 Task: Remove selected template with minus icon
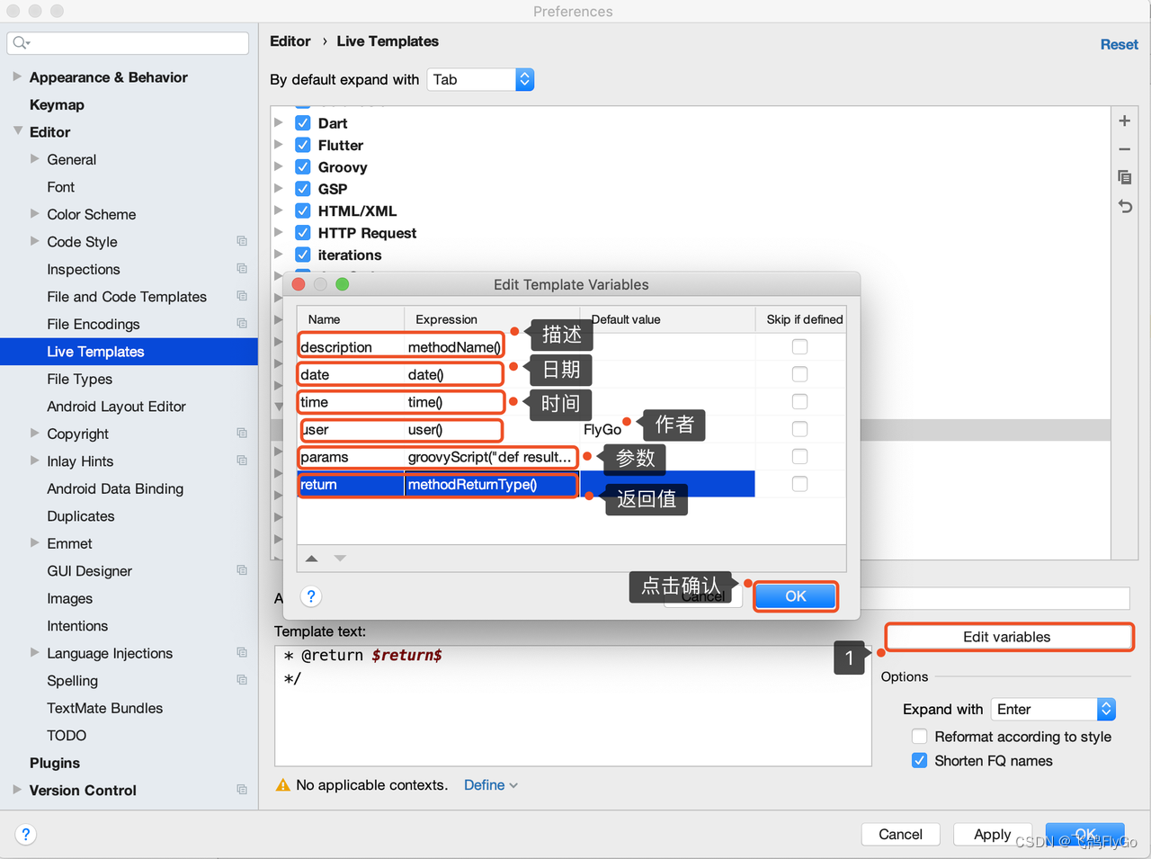point(1124,149)
